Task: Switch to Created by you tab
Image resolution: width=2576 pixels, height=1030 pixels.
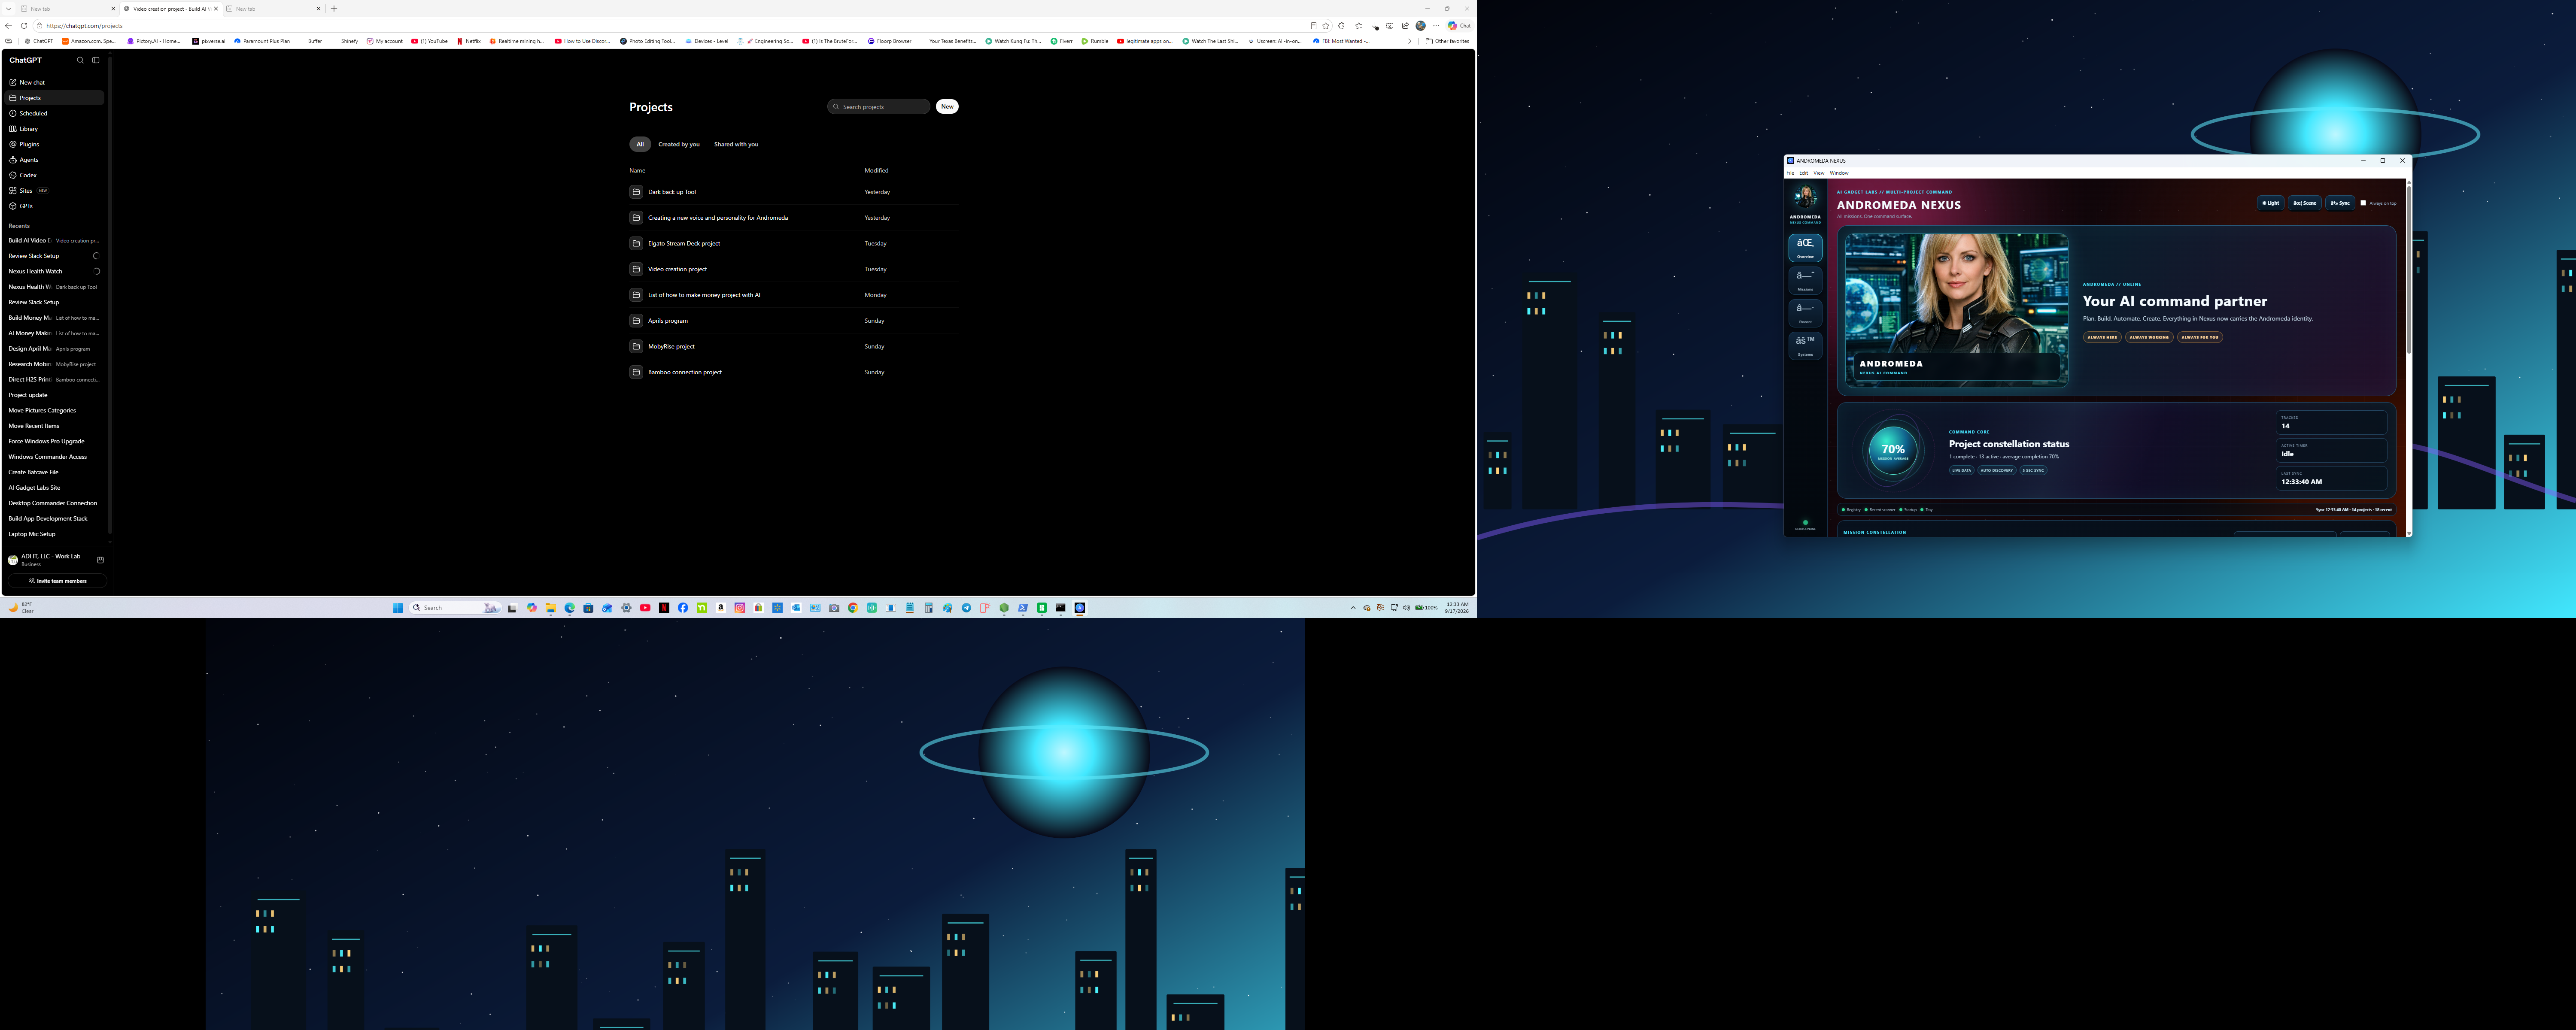Action: tap(679, 144)
